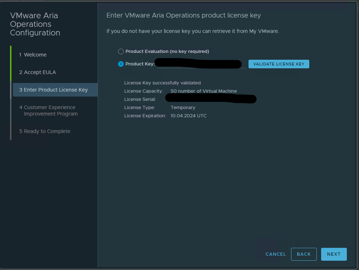This screenshot has height=270, width=359.
Task: Open Customer Experience Improvement Program step
Action: [x=48, y=111]
